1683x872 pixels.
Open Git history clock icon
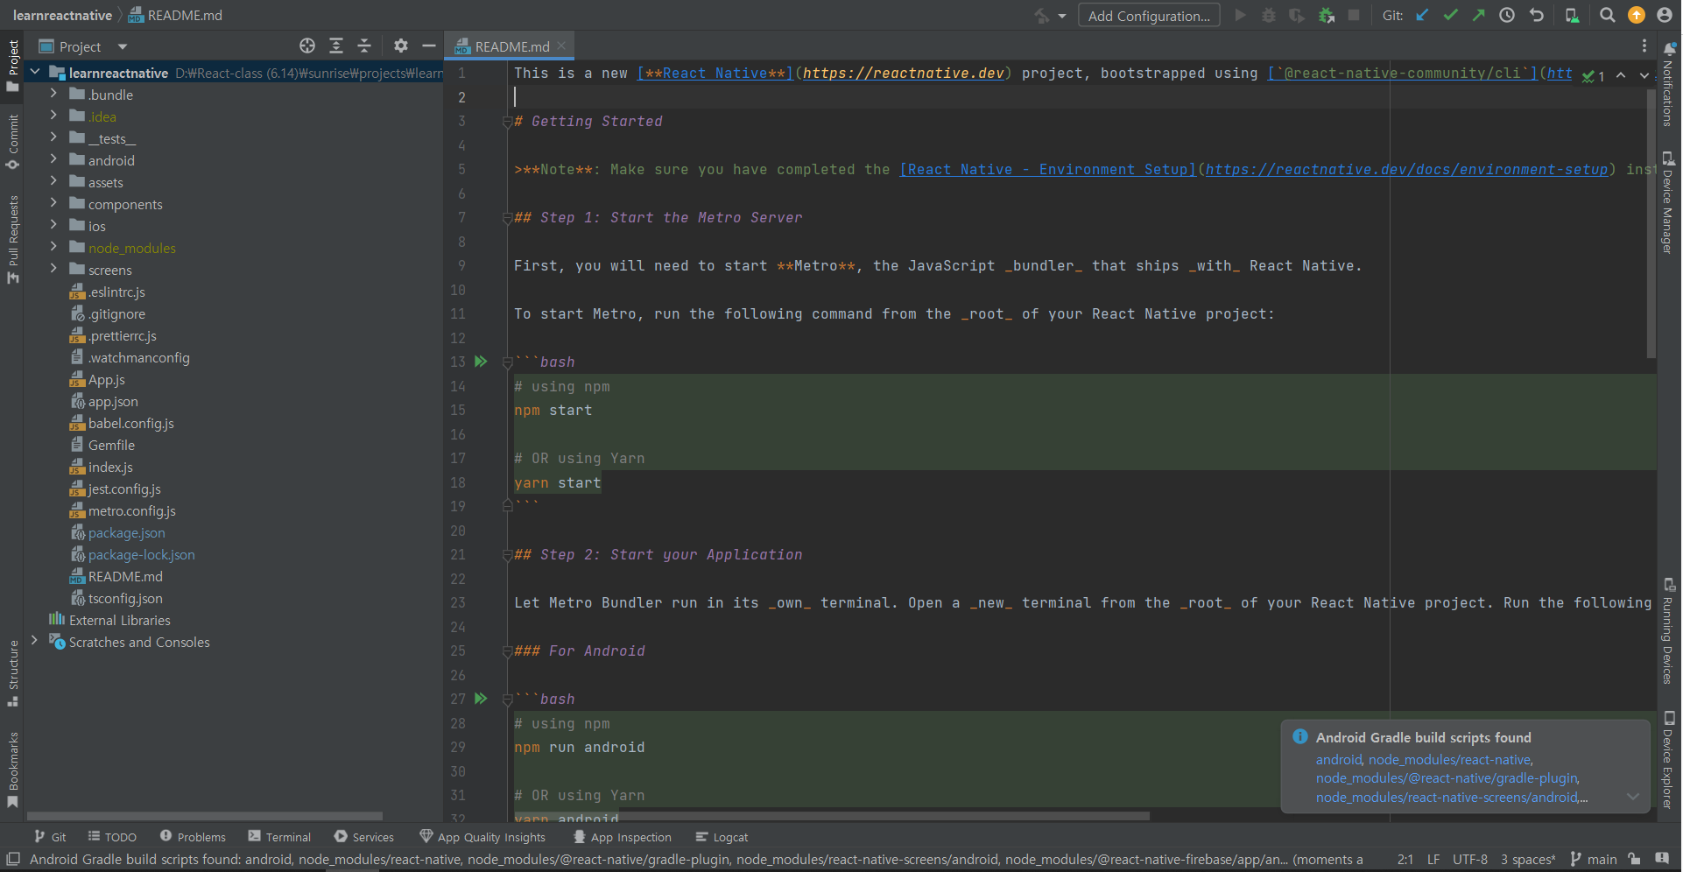1507,16
